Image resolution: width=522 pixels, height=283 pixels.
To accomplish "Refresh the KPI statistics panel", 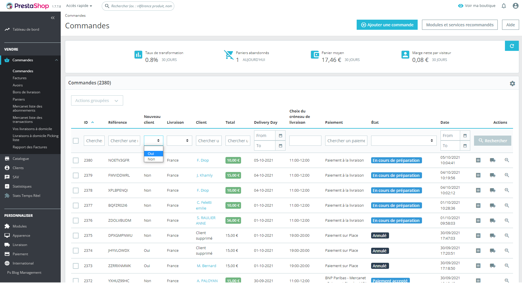I will [512, 46].
